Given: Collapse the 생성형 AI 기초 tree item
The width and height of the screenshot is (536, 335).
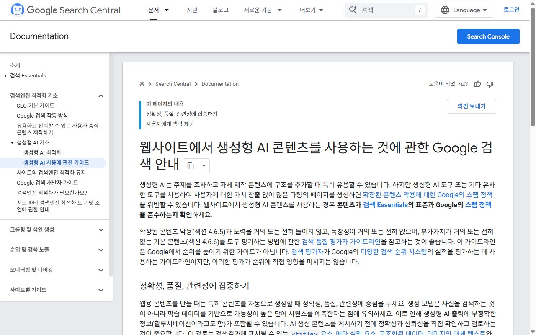Looking at the screenshot, I should point(12,143).
